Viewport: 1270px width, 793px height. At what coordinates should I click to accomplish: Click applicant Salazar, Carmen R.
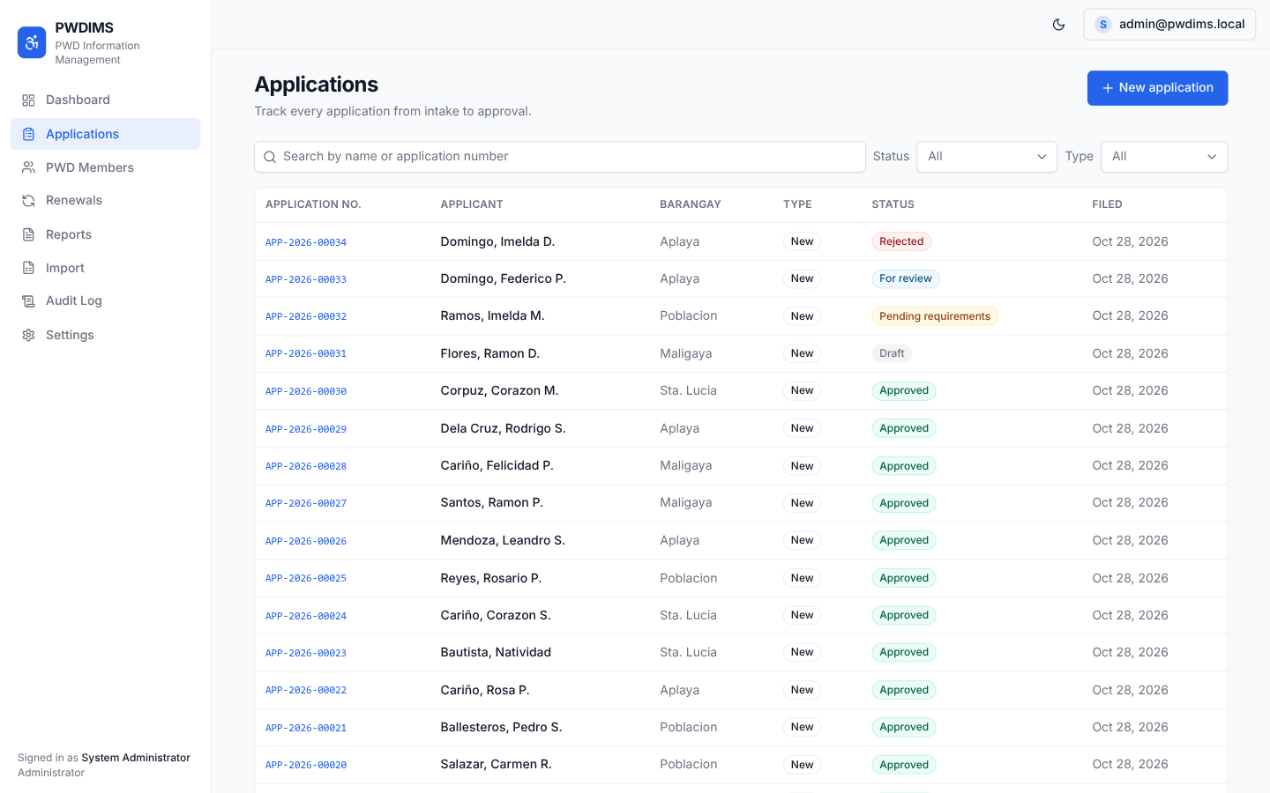(x=496, y=764)
